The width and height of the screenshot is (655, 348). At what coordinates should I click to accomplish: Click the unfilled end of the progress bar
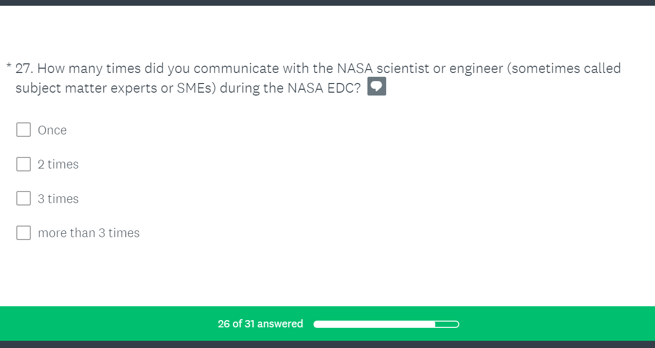coord(447,324)
